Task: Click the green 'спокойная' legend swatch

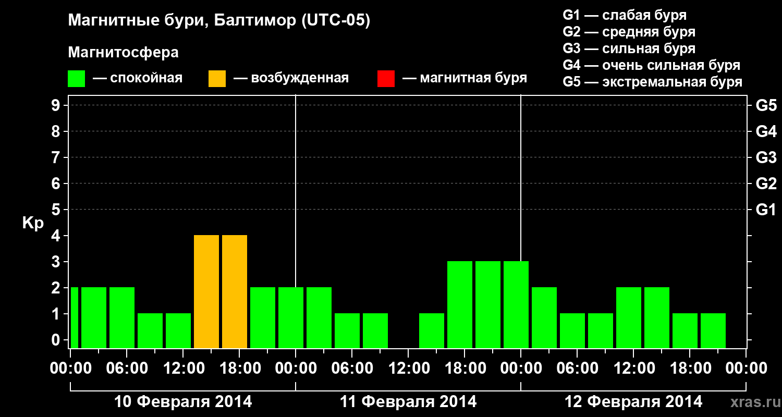Action: tap(77, 79)
